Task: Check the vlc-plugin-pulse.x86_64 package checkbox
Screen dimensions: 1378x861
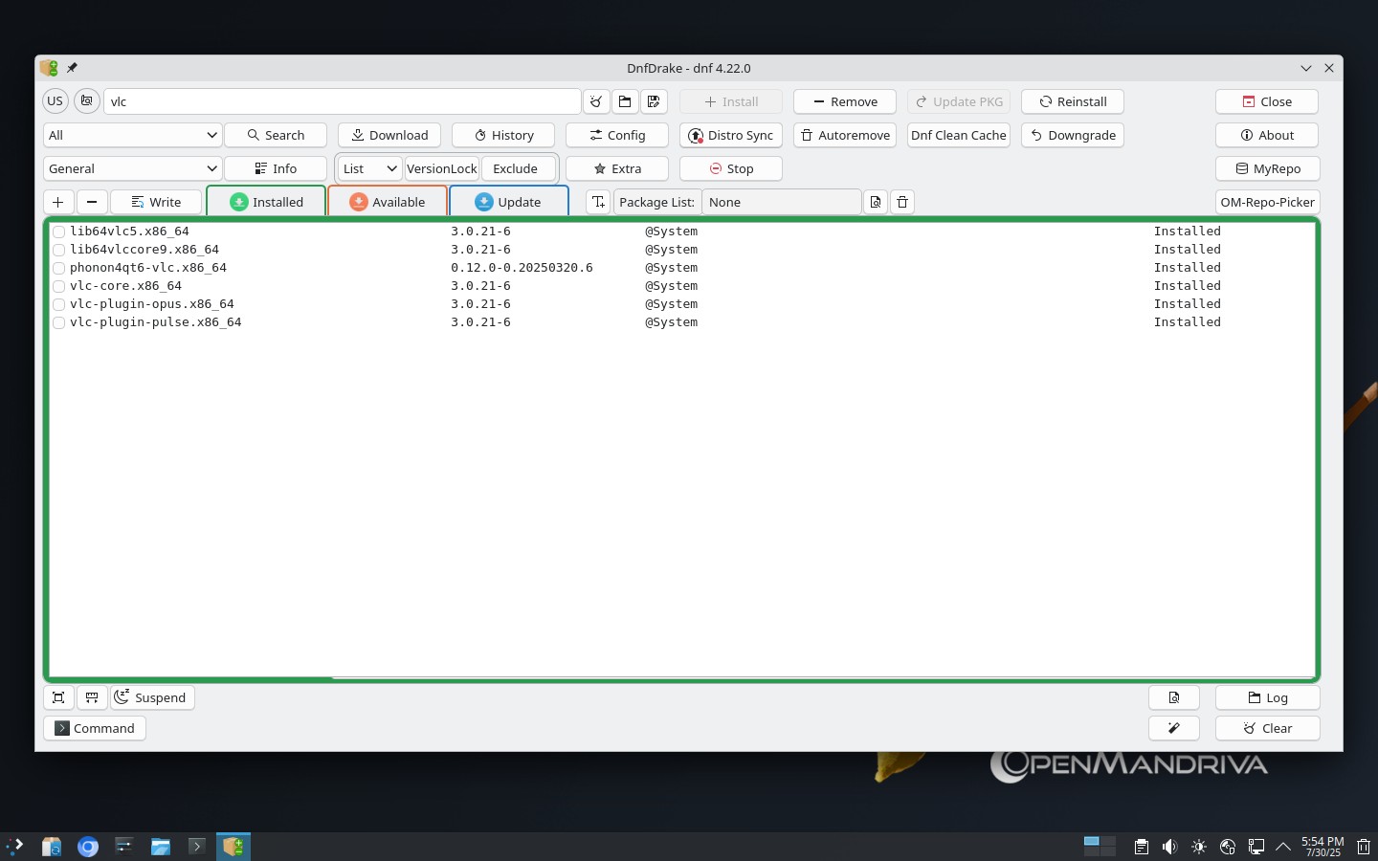Action: pyautogui.click(x=58, y=322)
